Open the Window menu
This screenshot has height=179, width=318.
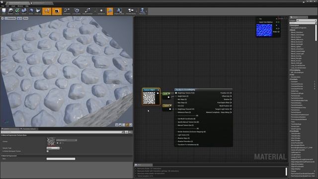pos(20,6)
